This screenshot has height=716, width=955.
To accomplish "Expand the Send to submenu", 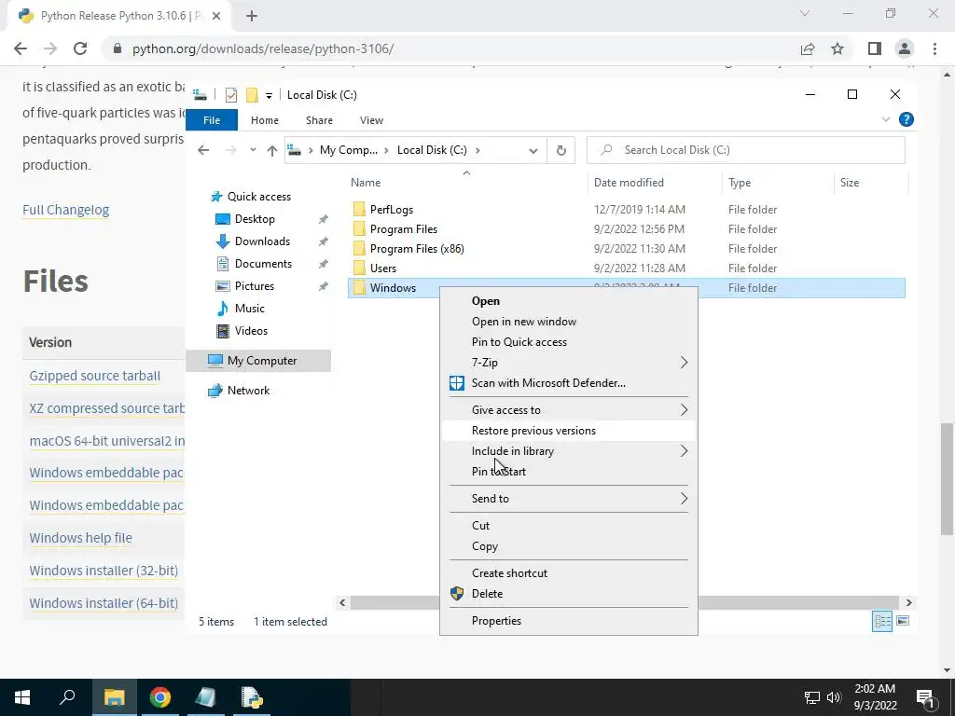I will pyautogui.click(x=569, y=499).
